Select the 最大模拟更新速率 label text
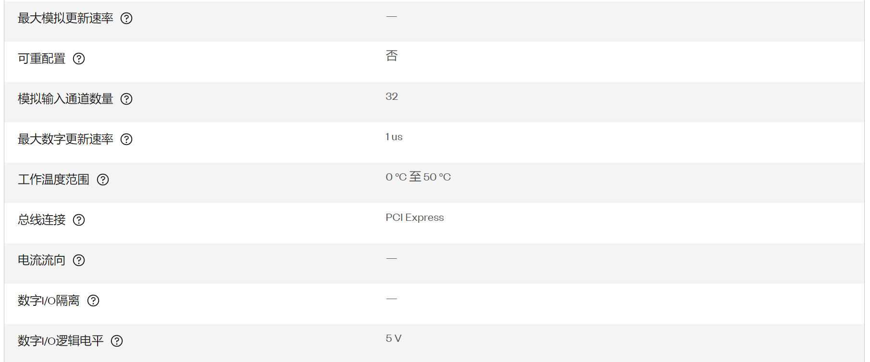This screenshot has width=870, height=362. click(65, 18)
